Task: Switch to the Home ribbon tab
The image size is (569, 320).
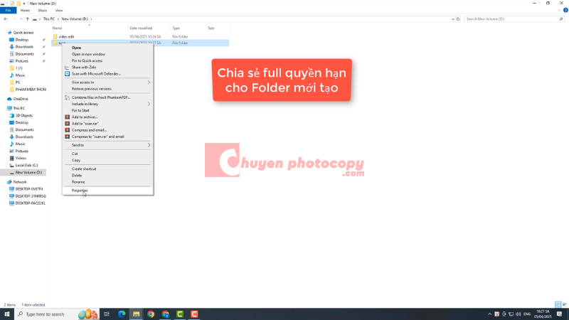Action: (25, 11)
